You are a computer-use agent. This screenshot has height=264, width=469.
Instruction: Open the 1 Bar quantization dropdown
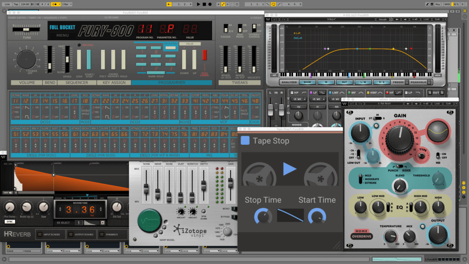67,4
